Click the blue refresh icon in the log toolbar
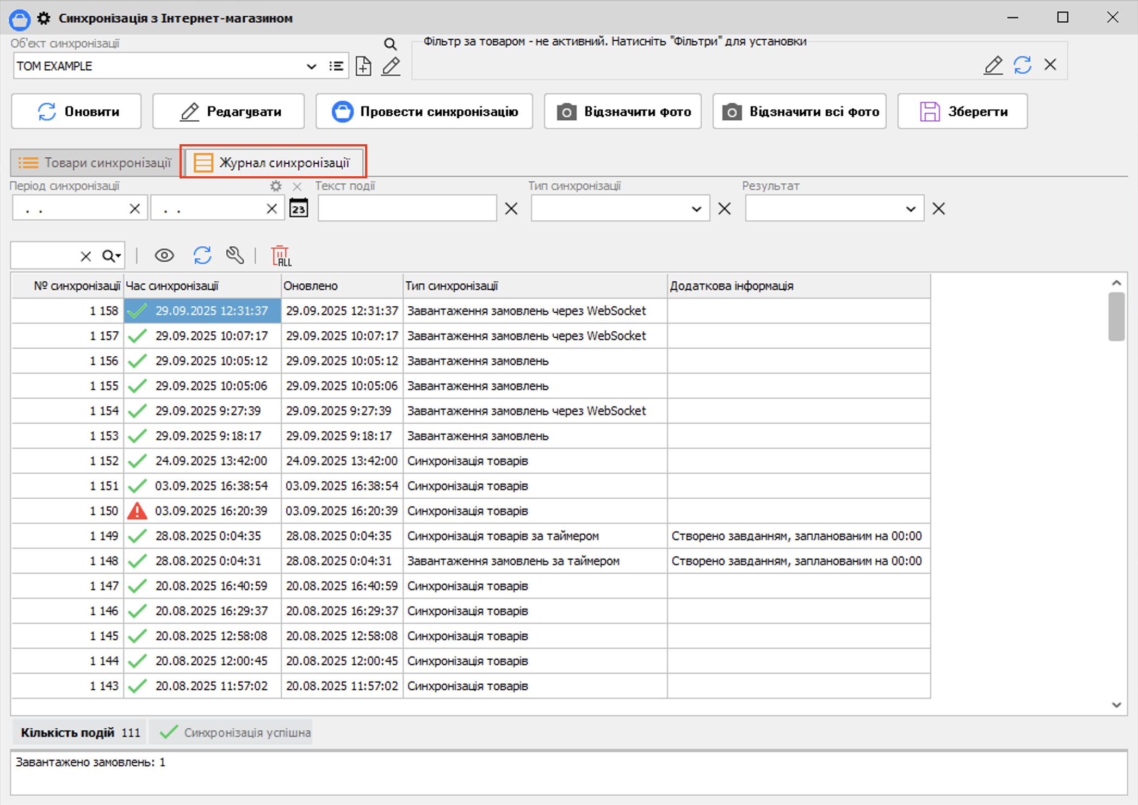 click(202, 255)
